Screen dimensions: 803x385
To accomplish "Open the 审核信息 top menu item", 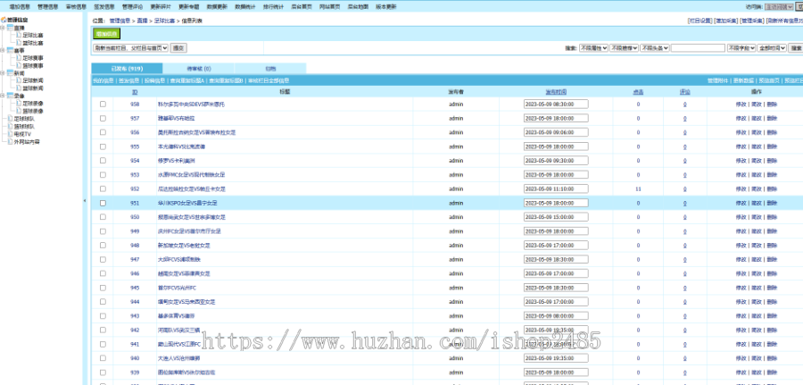I will click(76, 7).
